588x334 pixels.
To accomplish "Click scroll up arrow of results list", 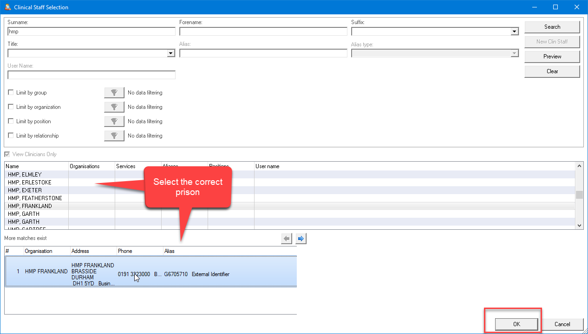I will [579, 166].
